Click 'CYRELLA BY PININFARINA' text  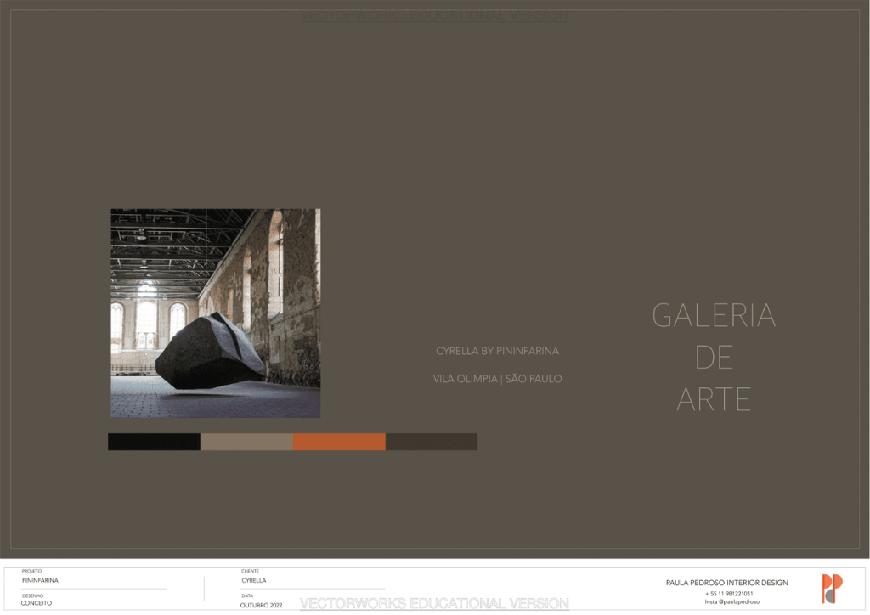click(497, 351)
